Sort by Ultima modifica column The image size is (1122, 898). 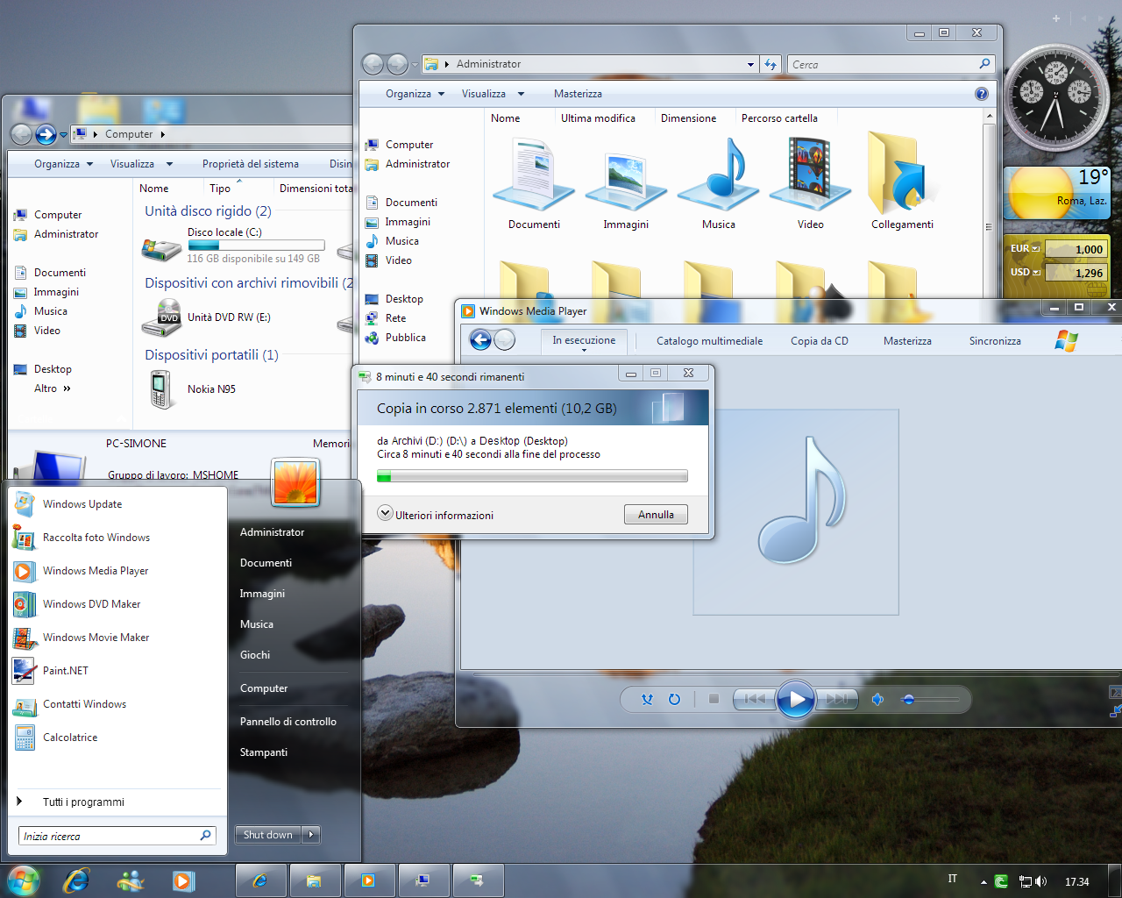click(598, 118)
